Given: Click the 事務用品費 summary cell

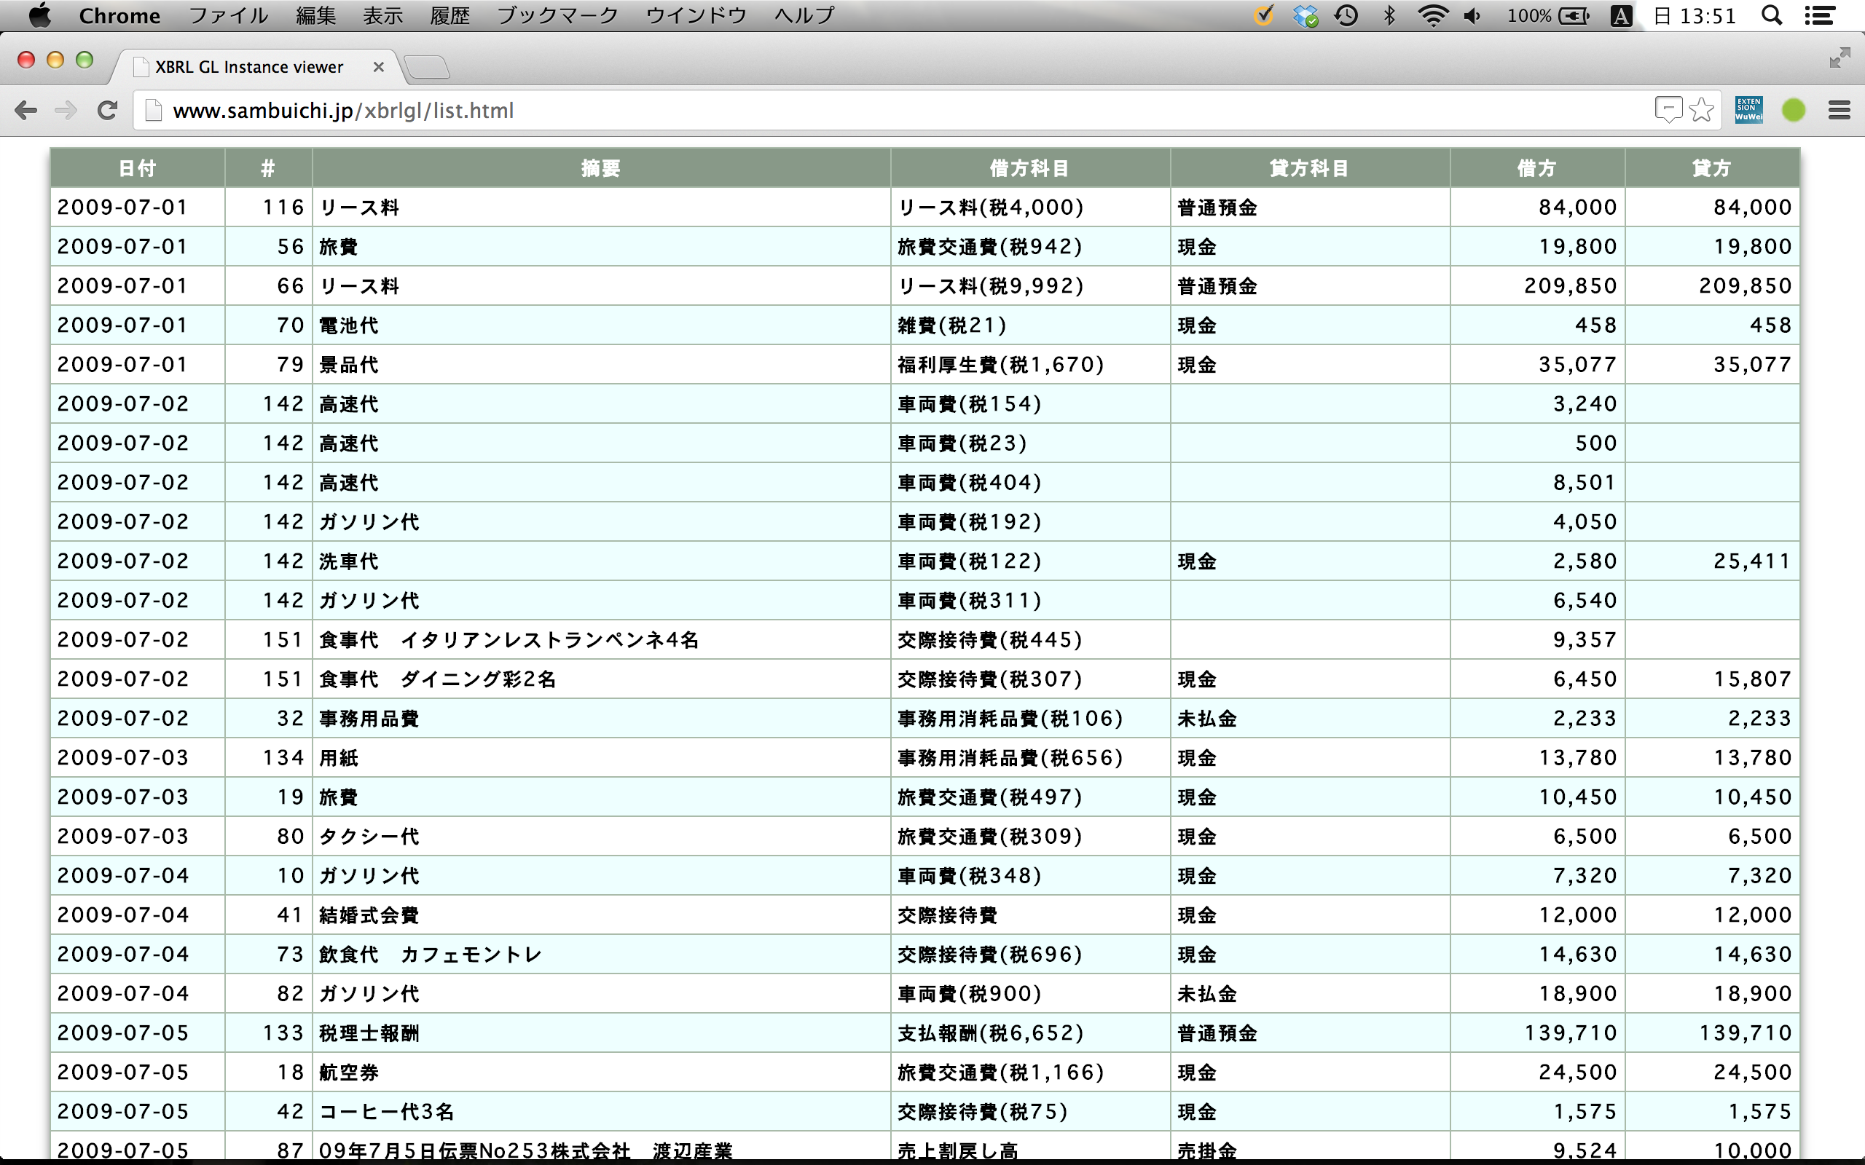Looking at the screenshot, I should coord(601,718).
